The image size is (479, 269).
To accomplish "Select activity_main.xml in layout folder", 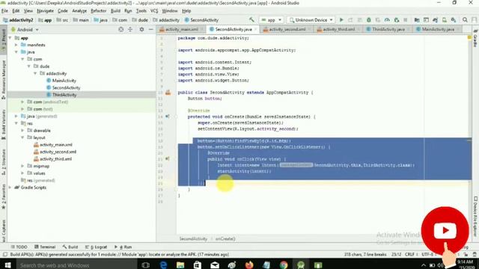I will click(x=56, y=144).
